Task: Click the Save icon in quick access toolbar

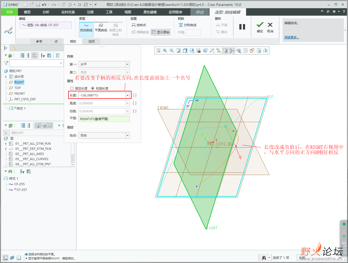Action: pyautogui.click(x=38, y=5)
